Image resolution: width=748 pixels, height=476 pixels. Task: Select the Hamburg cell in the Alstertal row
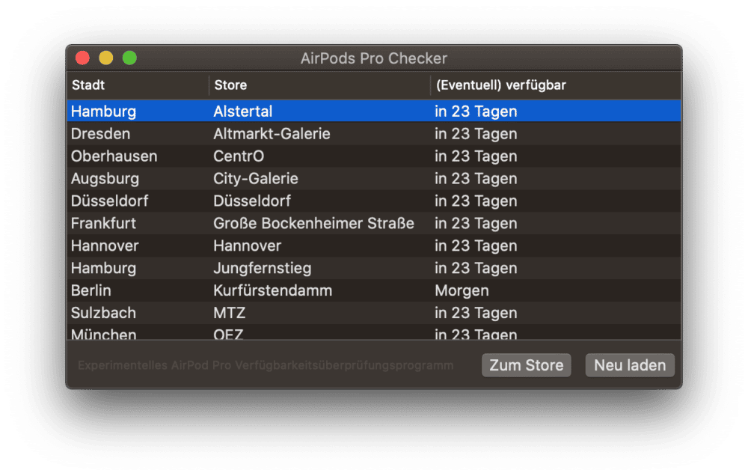tap(103, 112)
